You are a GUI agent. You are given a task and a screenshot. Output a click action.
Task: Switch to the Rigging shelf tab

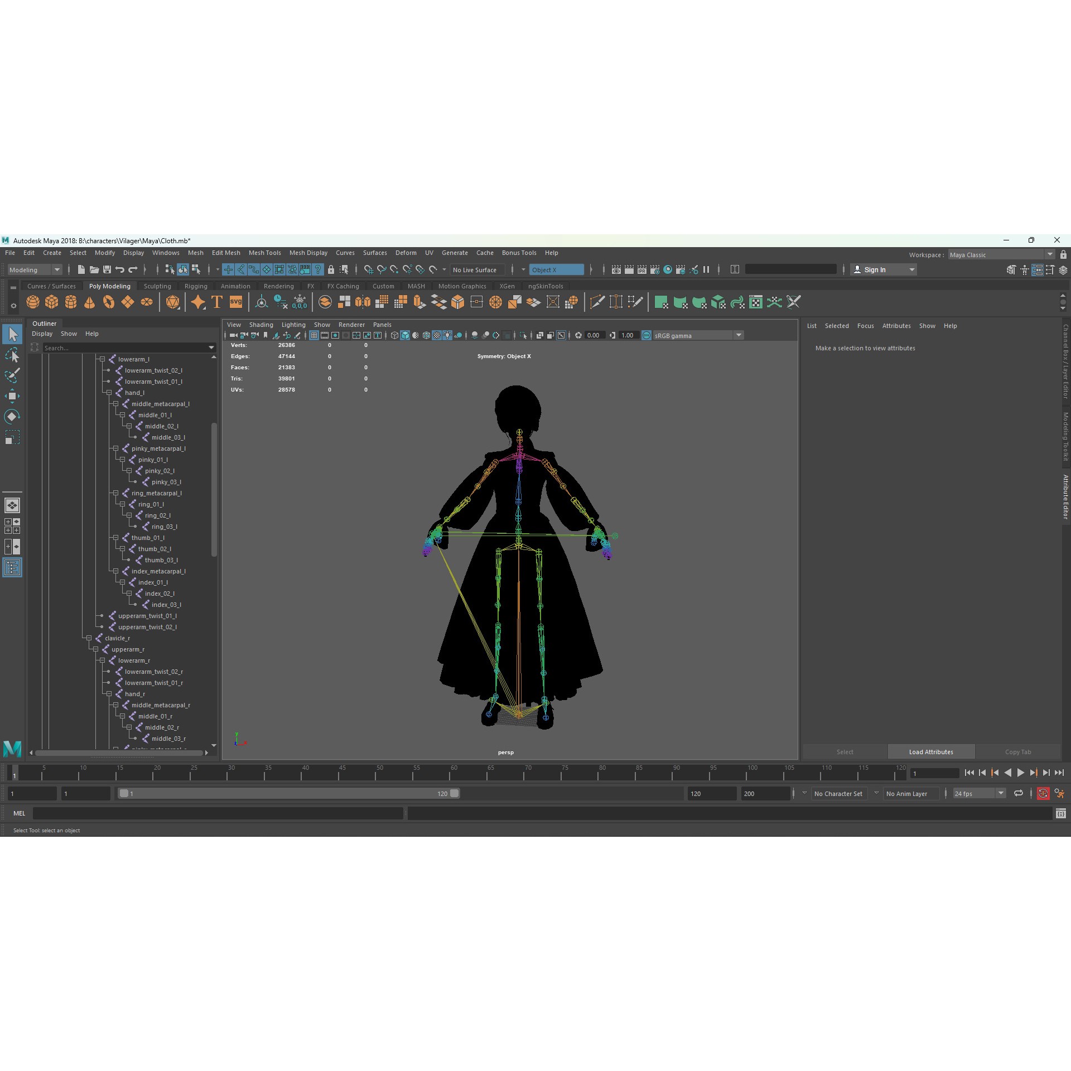point(196,286)
